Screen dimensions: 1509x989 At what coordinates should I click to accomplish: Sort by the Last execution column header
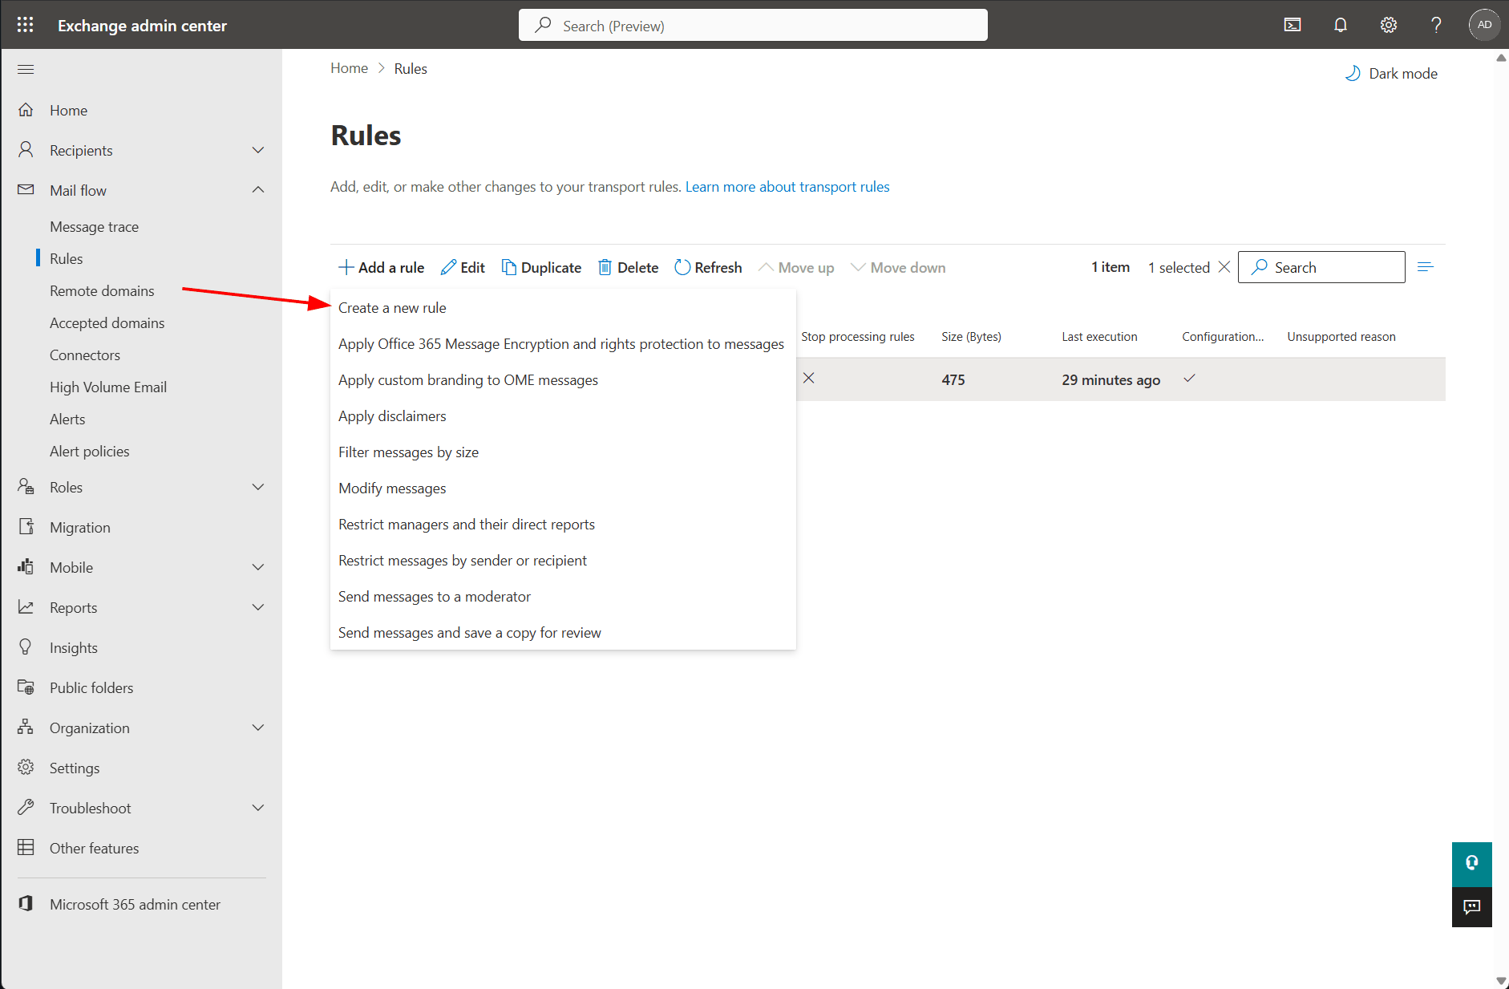1099,337
